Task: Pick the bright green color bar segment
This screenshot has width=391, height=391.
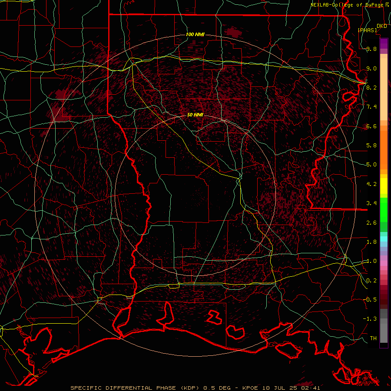Action: pyautogui.click(x=384, y=210)
